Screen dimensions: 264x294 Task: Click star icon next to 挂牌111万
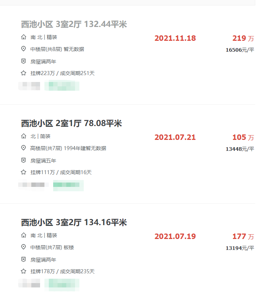23,172
